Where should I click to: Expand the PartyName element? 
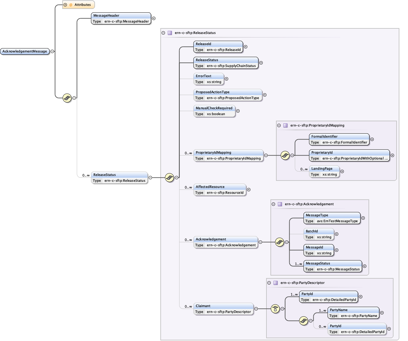[x=382, y=313]
